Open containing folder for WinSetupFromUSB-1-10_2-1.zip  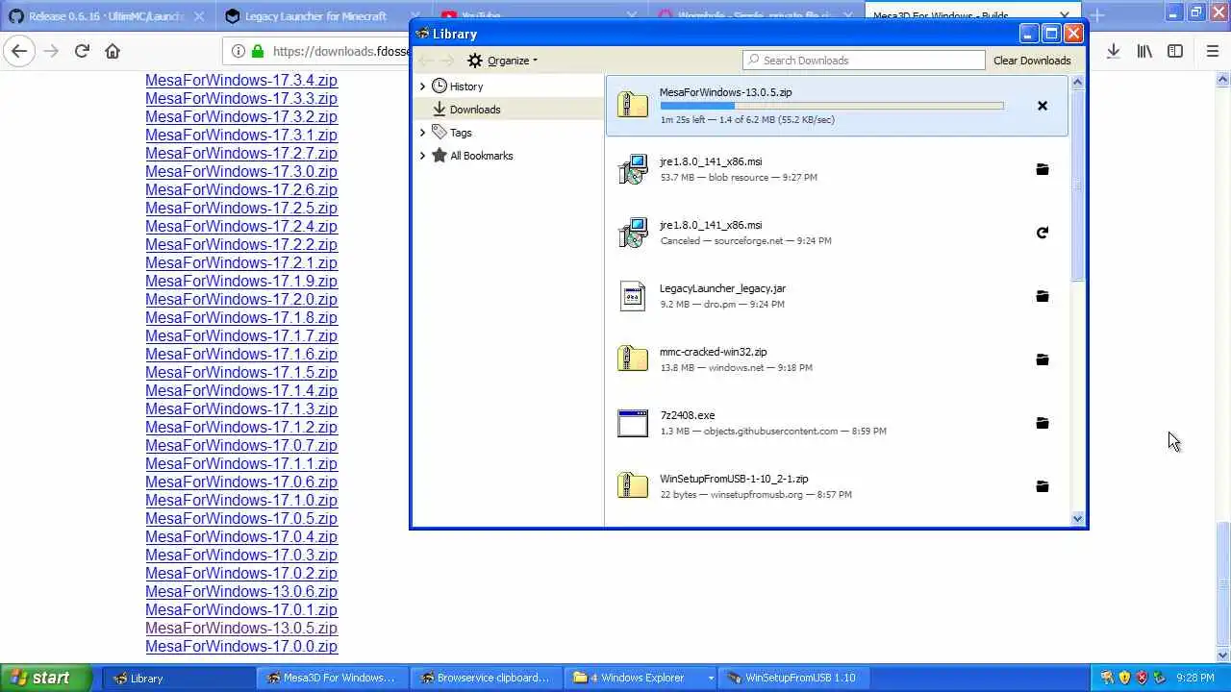click(x=1043, y=486)
